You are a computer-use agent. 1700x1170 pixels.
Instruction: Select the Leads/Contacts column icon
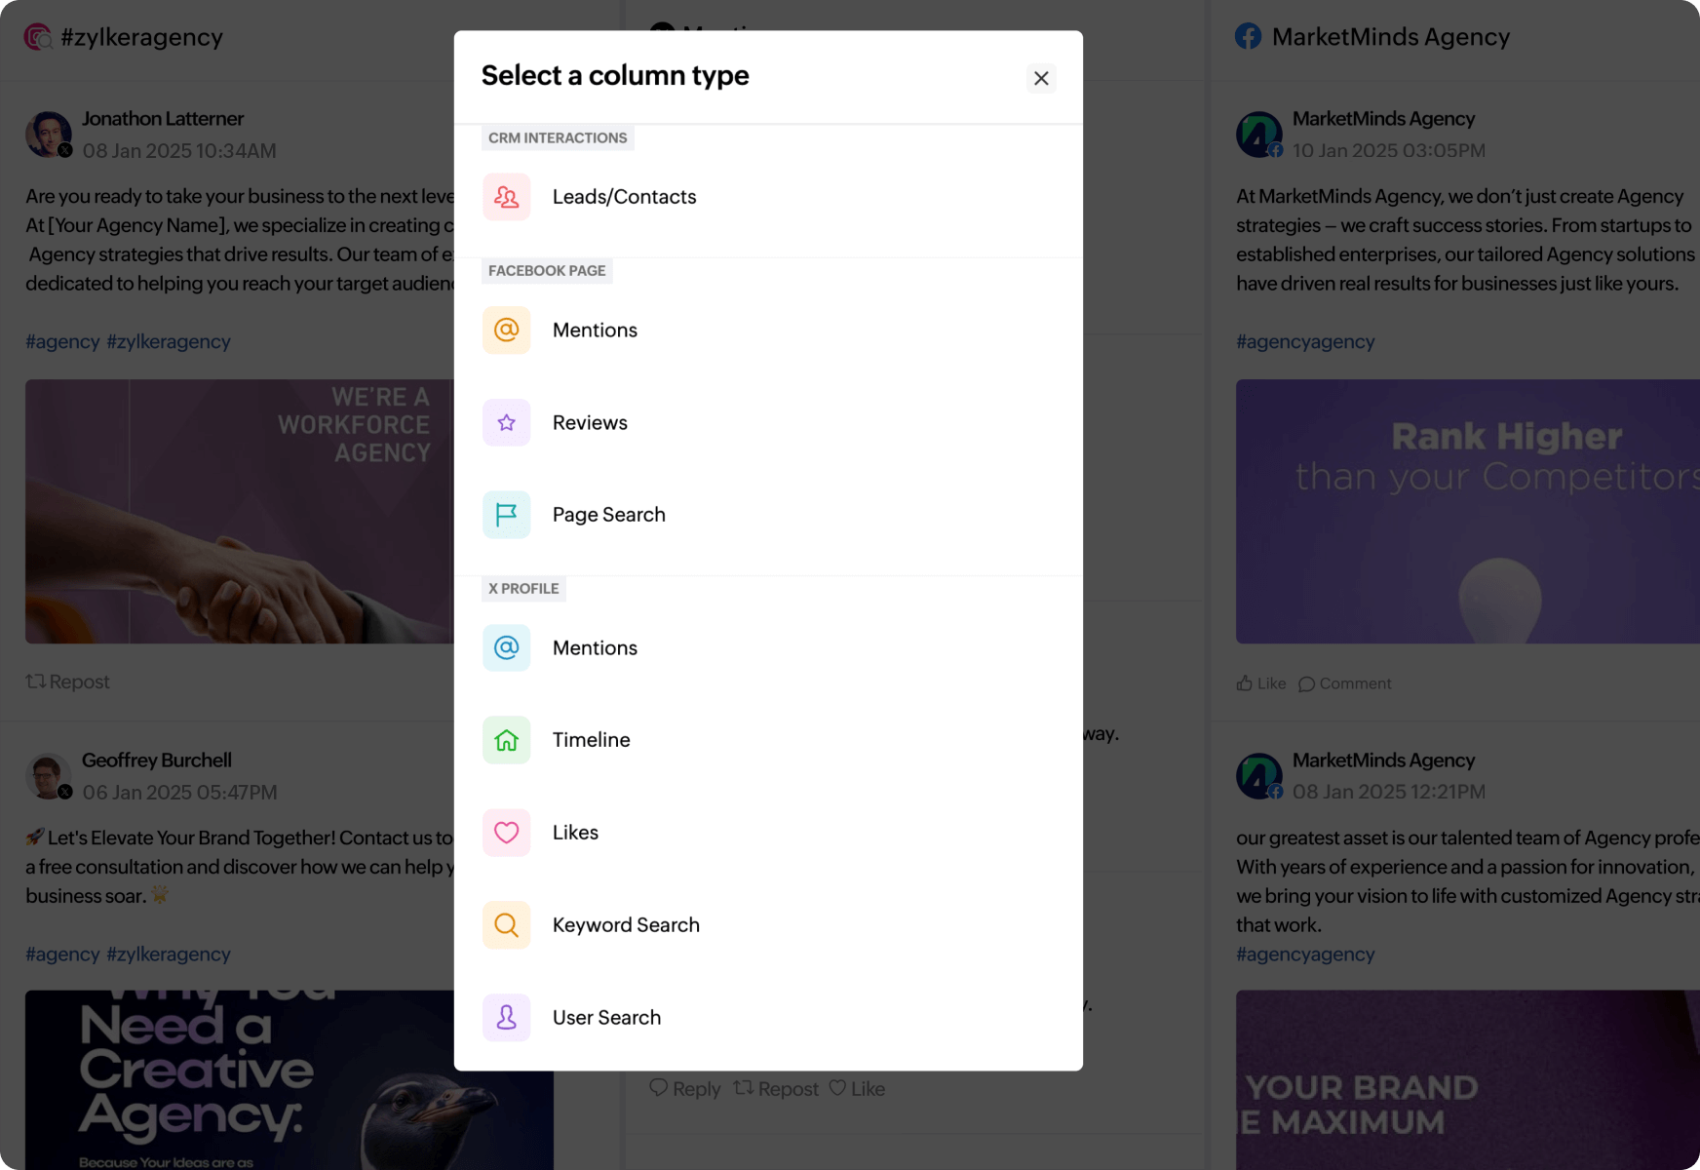pyautogui.click(x=506, y=197)
